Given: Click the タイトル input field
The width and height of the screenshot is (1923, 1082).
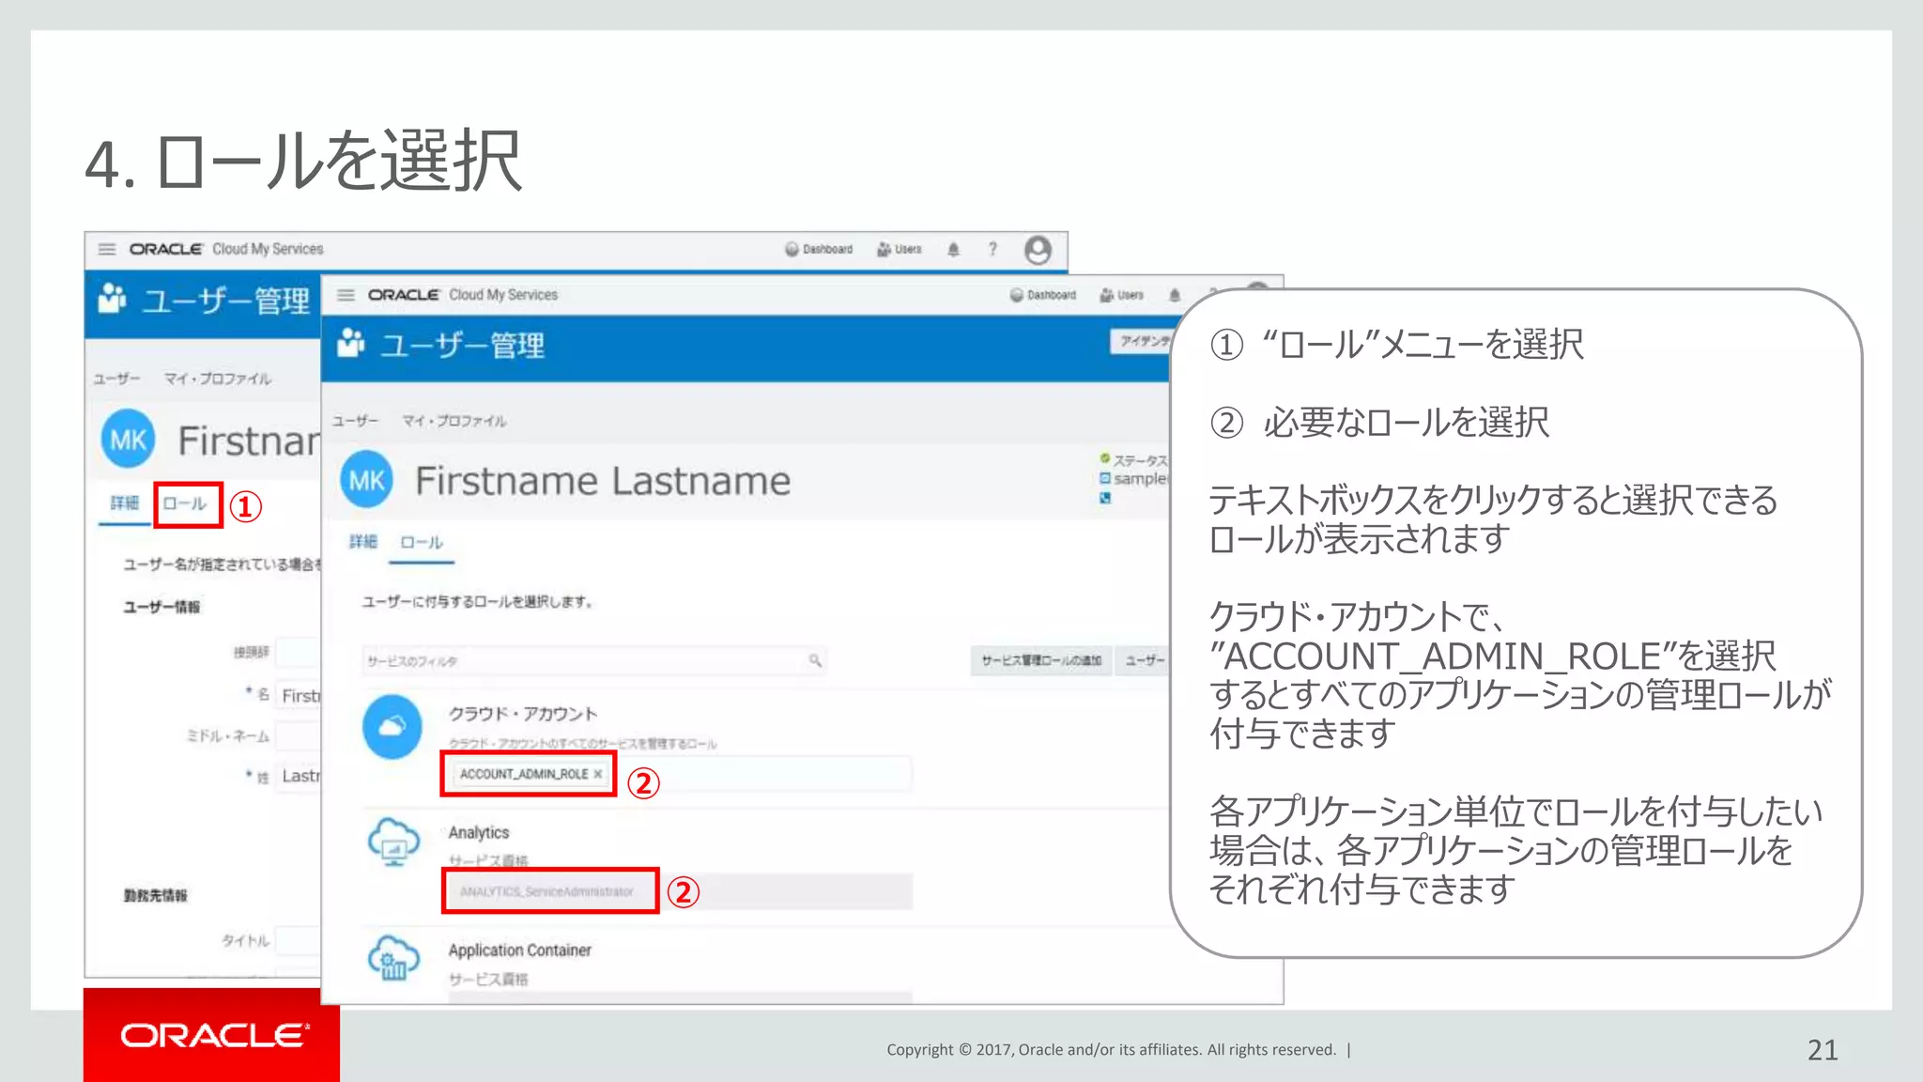Looking at the screenshot, I should click(298, 940).
